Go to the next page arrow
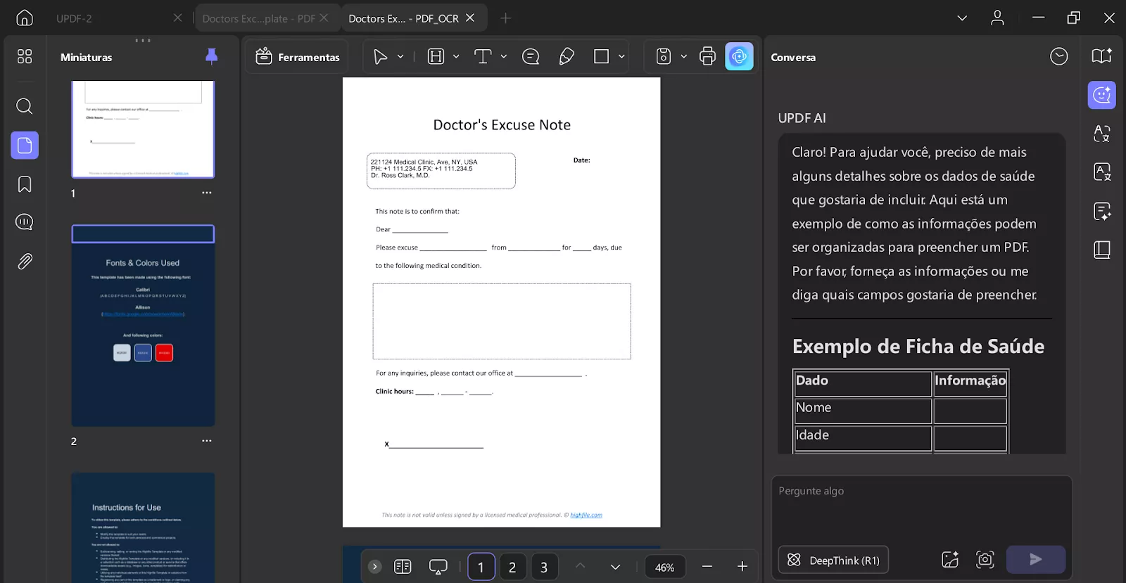This screenshot has width=1126, height=583. click(x=615, y=566)
